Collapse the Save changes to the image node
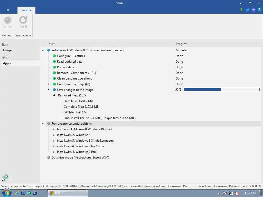The image size is (263, 197). [x=49, y=90]
